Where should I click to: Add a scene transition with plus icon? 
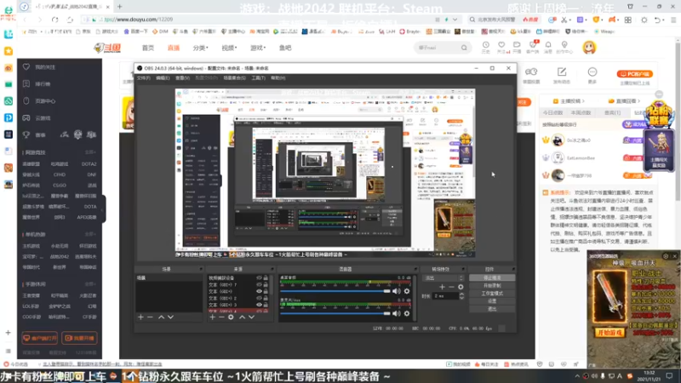[442, 287]
